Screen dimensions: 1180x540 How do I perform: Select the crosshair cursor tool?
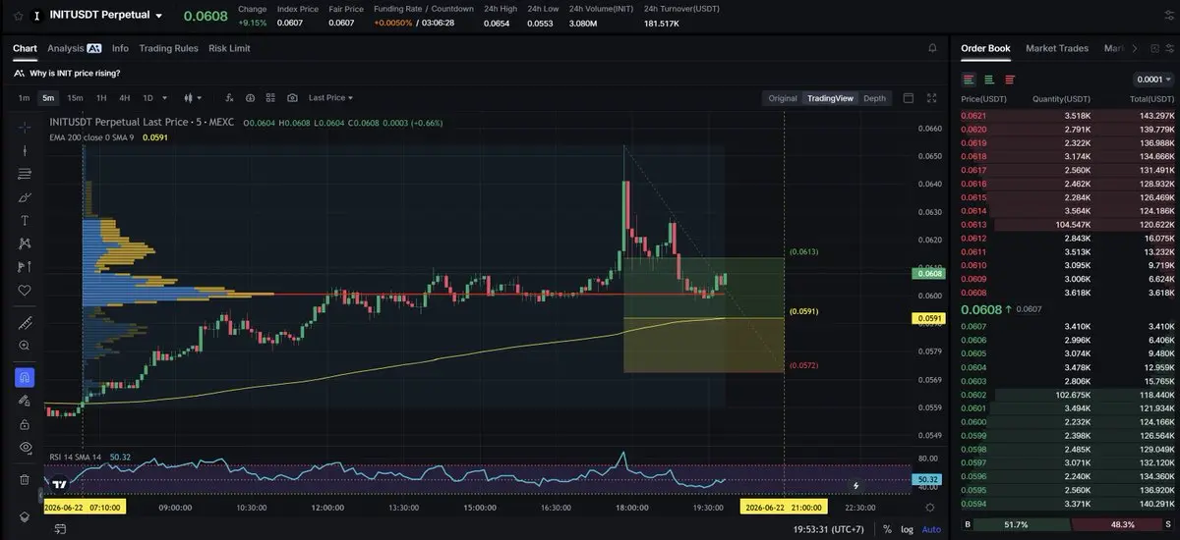pyautogui.click(x=25, y=127)
